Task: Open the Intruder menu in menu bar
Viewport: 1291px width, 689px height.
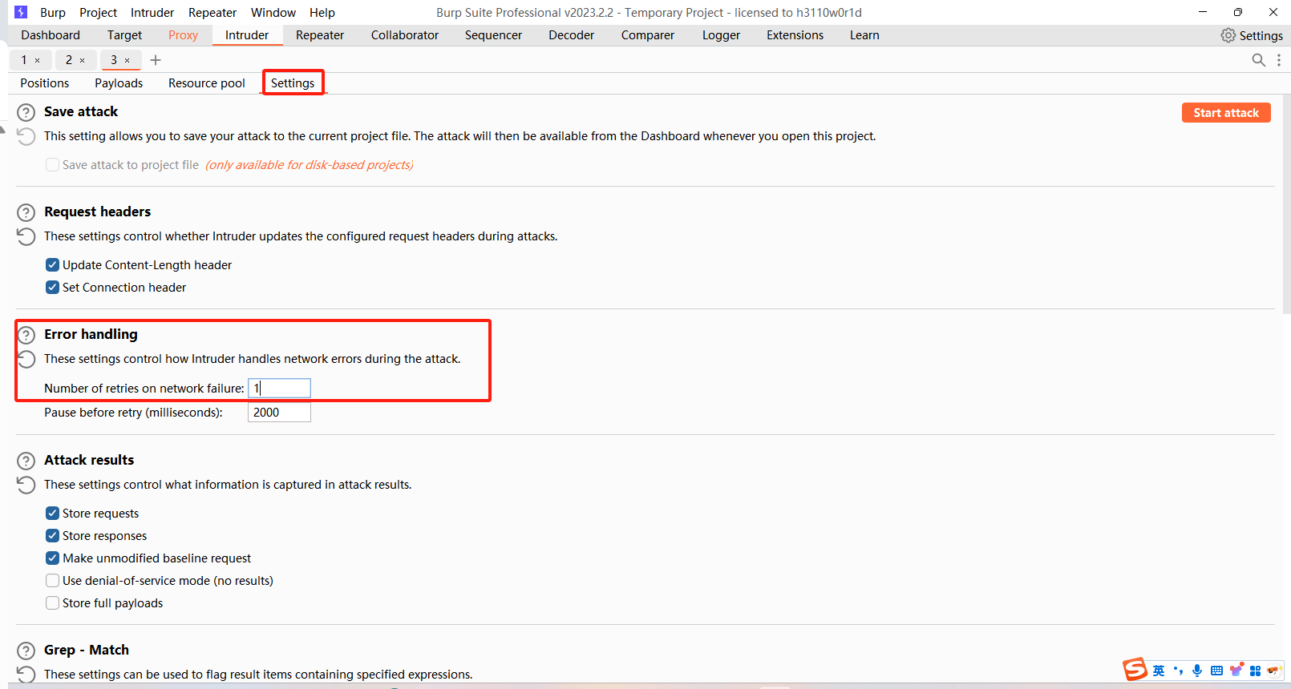Action: pos(152,13)
